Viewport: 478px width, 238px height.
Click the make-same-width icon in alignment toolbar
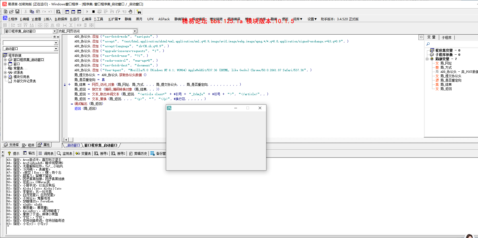[79, 25]
